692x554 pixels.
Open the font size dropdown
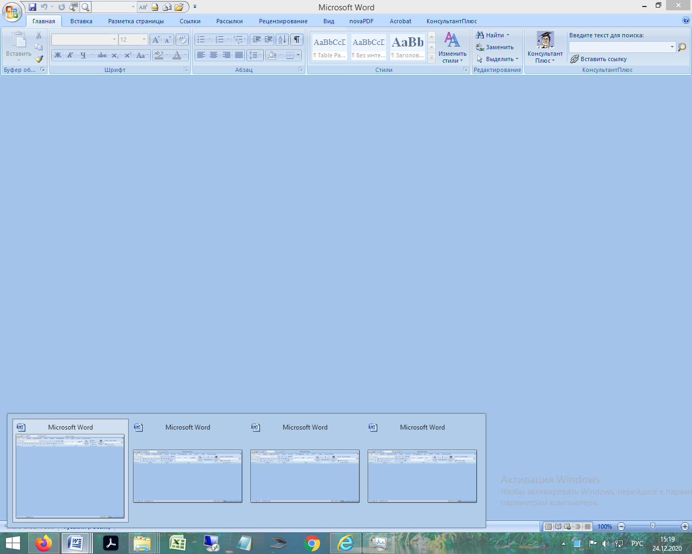pos(144,39)
